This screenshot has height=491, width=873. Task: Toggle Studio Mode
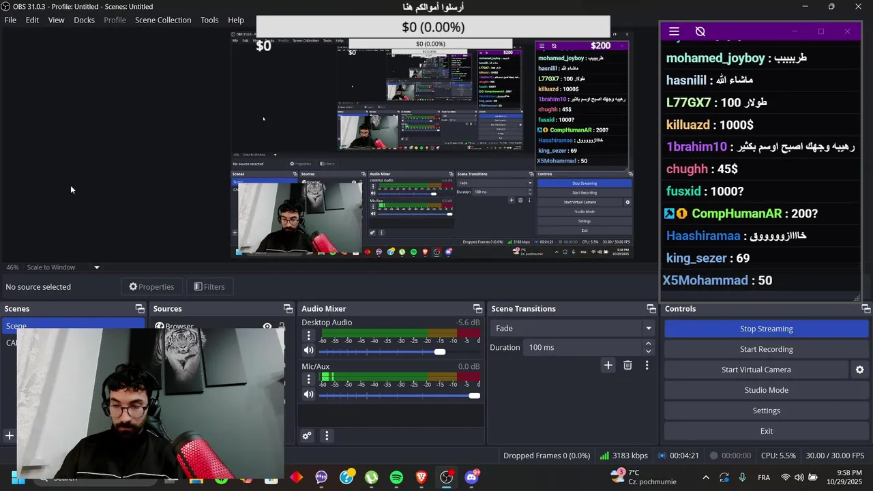766,390
